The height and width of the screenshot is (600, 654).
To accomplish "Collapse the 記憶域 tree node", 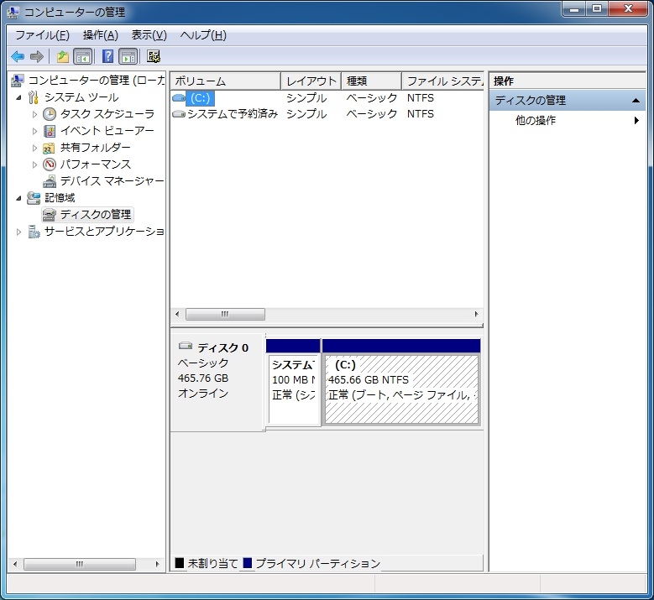I will click(18, 199).
